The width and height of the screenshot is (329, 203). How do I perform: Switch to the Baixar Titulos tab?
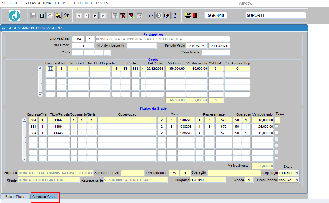(15, 197)
